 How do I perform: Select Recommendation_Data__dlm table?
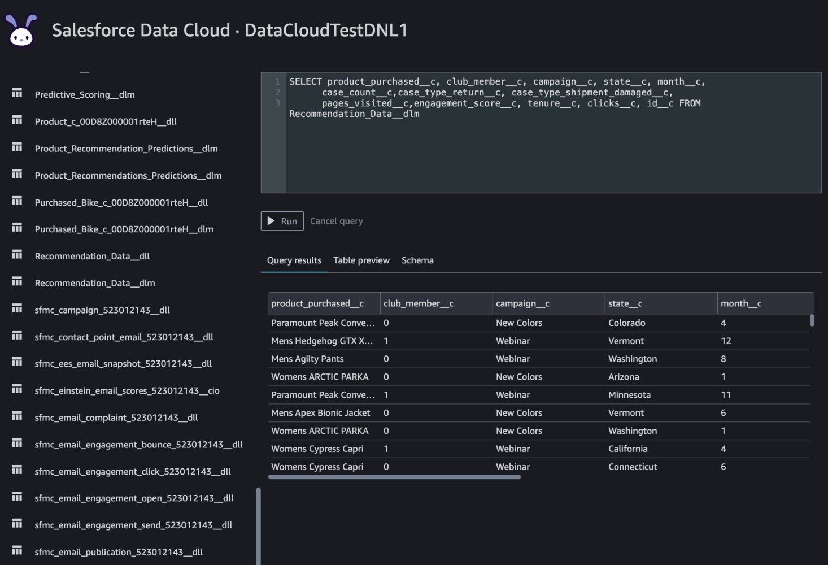pyautogui.click(x=95, y=283)
